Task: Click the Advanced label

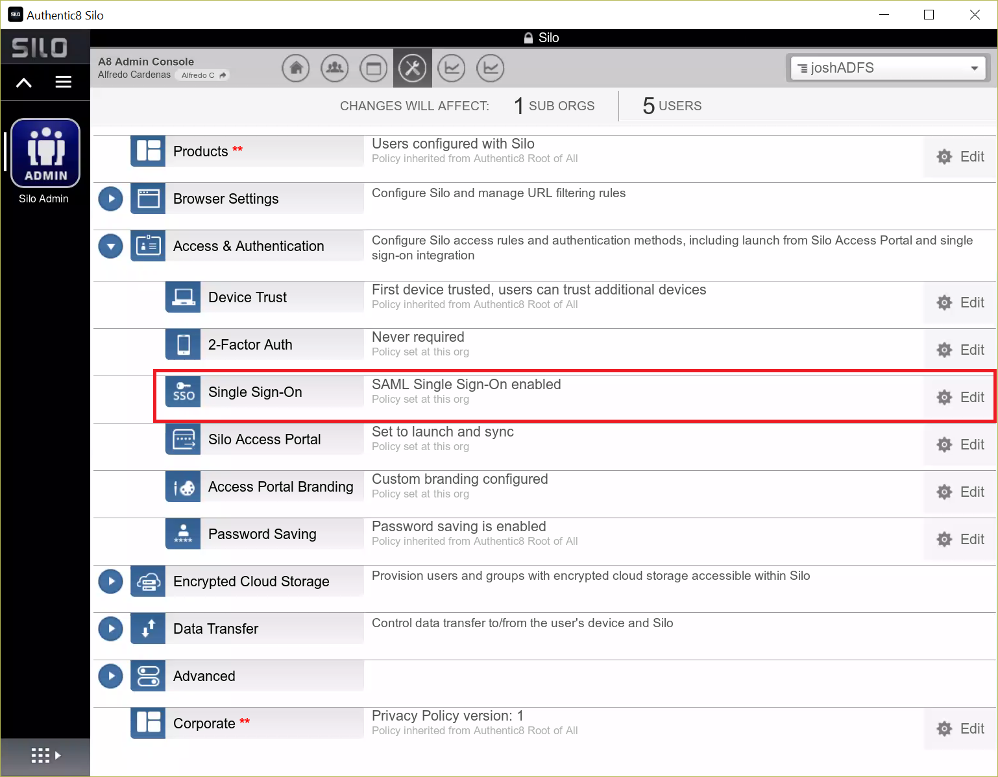Action: click(x=204, y=676)
